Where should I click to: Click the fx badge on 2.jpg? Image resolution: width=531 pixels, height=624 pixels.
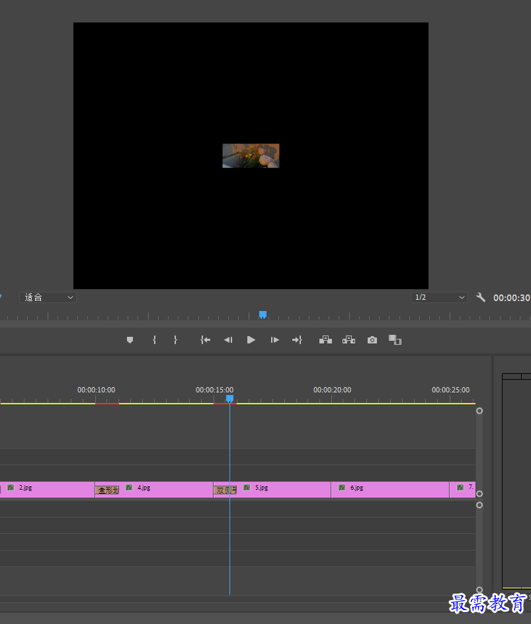(x=11, y=488)
